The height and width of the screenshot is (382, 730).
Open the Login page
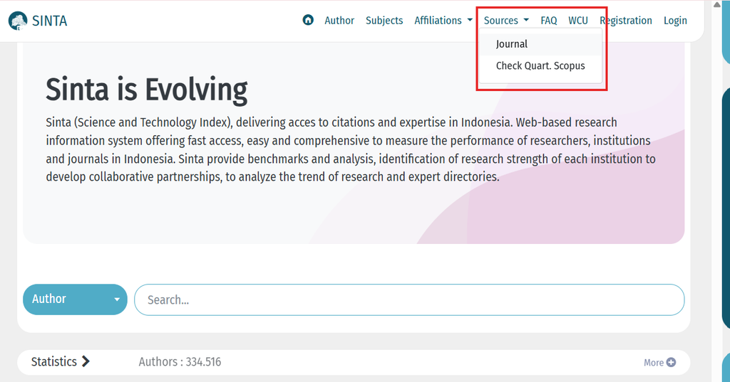pyautogui.click(x=675, y=21)
